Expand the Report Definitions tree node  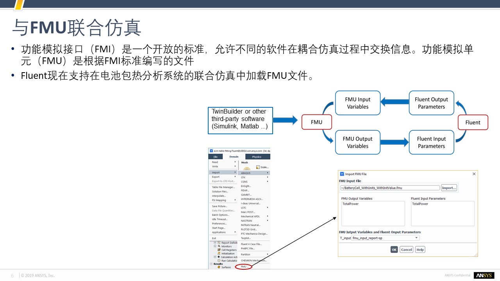pos(215,243)
